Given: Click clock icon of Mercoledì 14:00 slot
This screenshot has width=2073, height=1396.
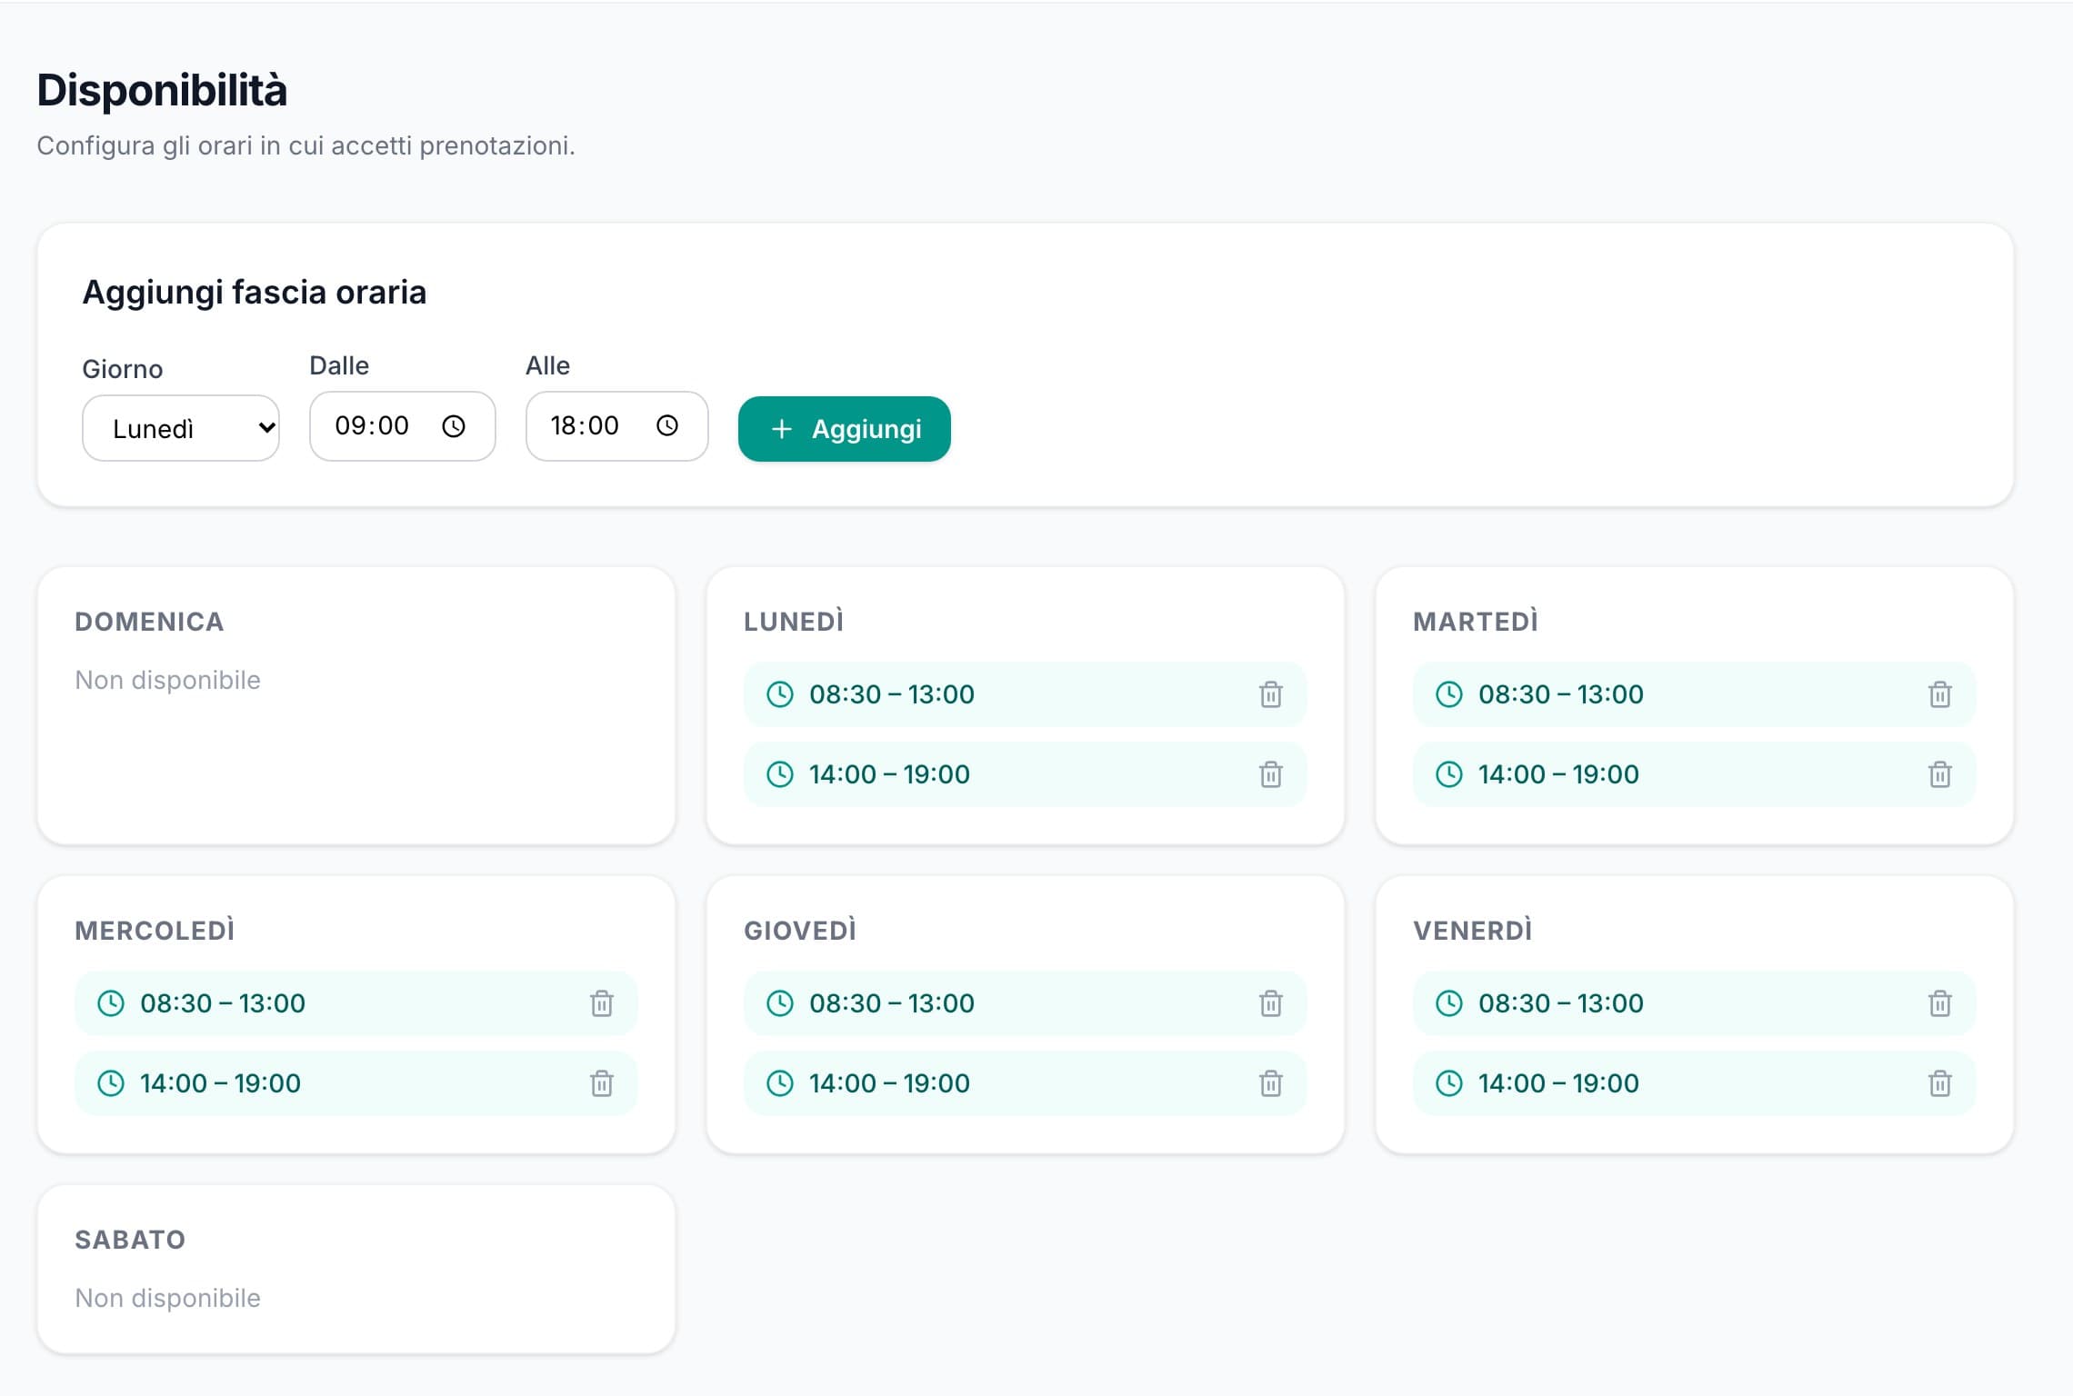Looking at the screenshot, I should pos(111,1083).
